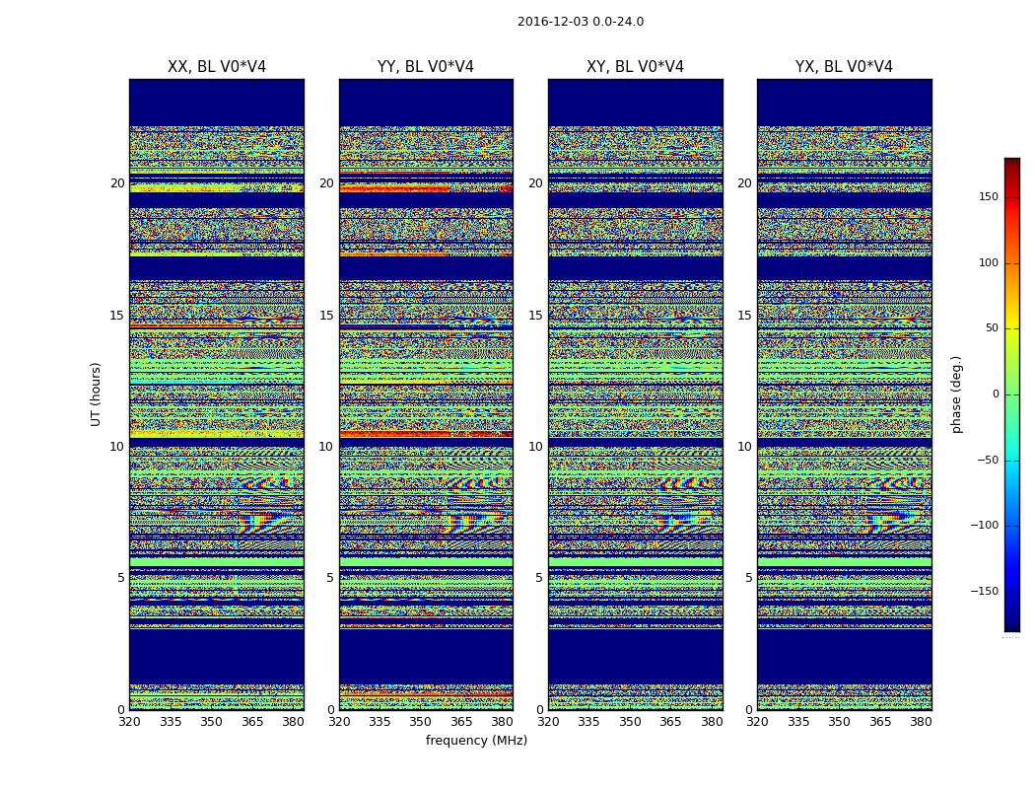
Task: Click the colorbar tick label '−100'
Action: 984,525
